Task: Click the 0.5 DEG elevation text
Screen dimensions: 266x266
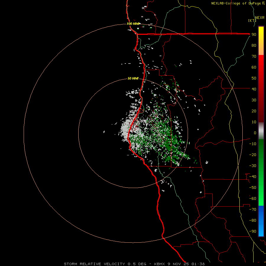Action: coord(137,264)
